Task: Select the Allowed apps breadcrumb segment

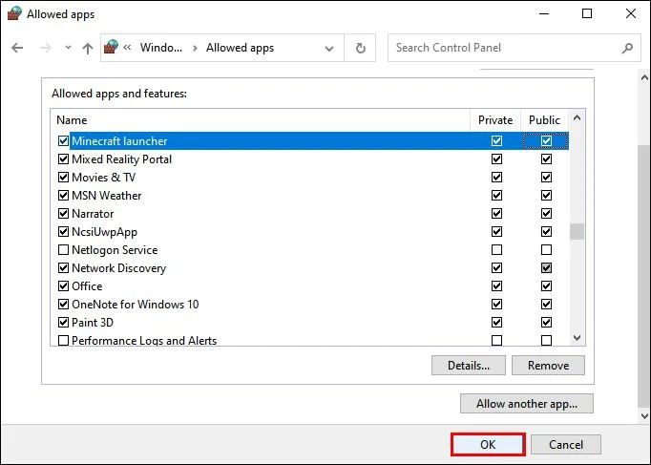Action: [240, 48]
